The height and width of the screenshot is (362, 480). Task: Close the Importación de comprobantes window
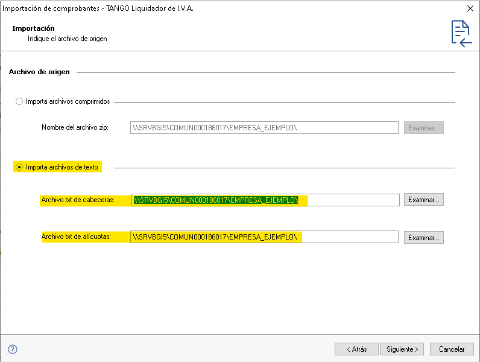click(x=470, y=8)
